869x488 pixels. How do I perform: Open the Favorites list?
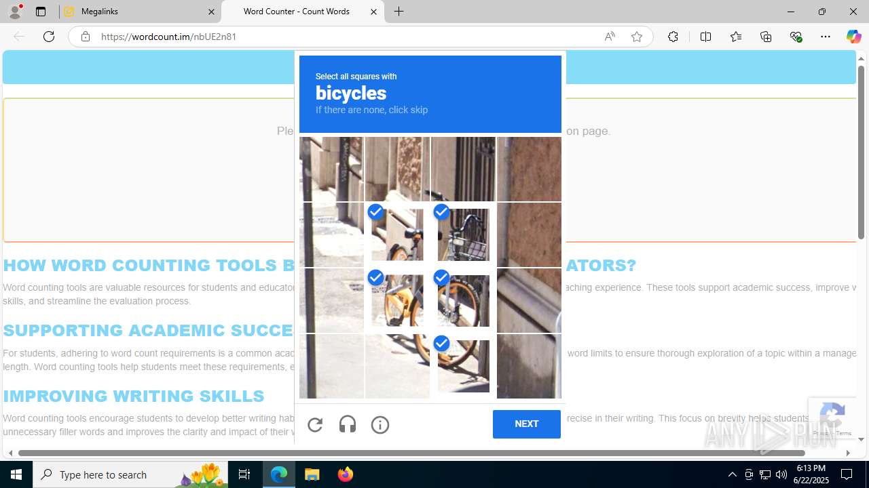tap(736, 37)
